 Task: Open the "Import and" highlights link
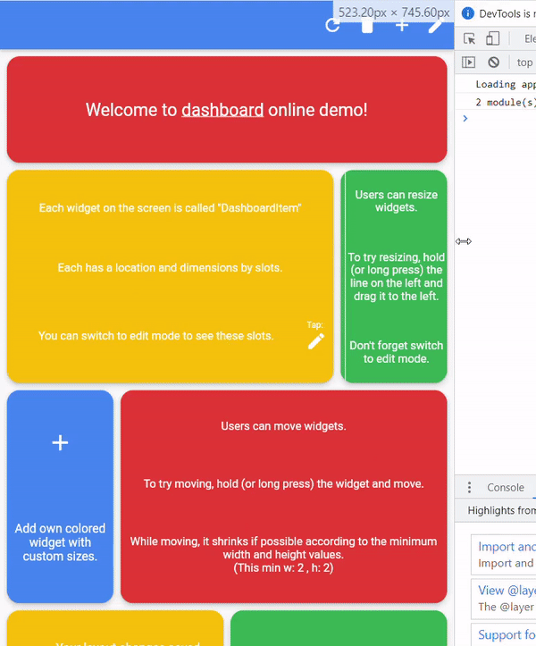[x=507, y=547]
